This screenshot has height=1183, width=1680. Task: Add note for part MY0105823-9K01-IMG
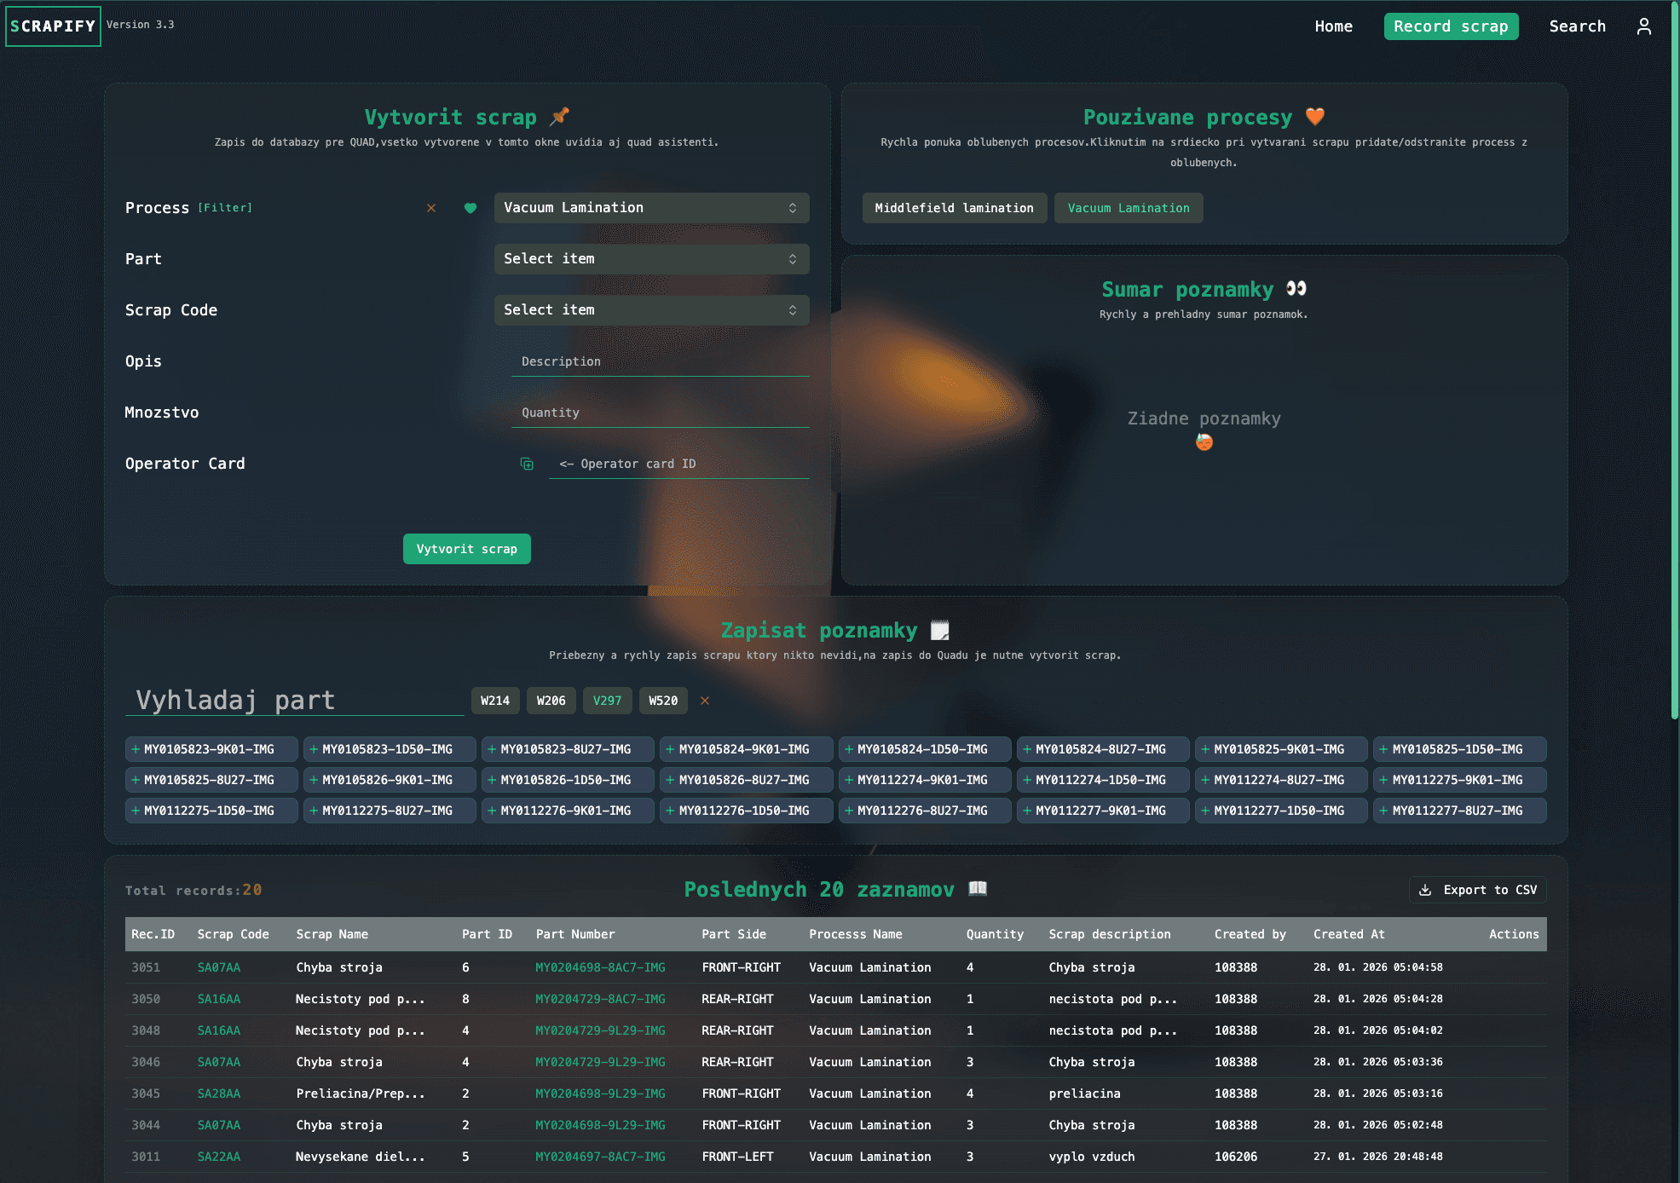211,749
